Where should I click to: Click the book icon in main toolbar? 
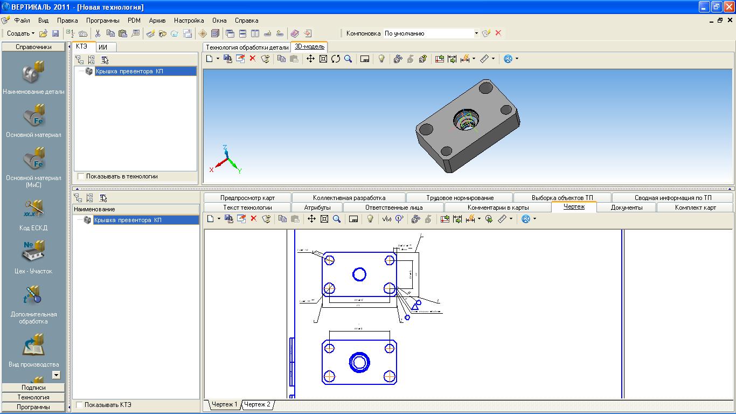(295, 33)
